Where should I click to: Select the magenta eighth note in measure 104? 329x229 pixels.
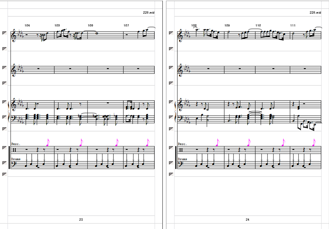point(48,142)
